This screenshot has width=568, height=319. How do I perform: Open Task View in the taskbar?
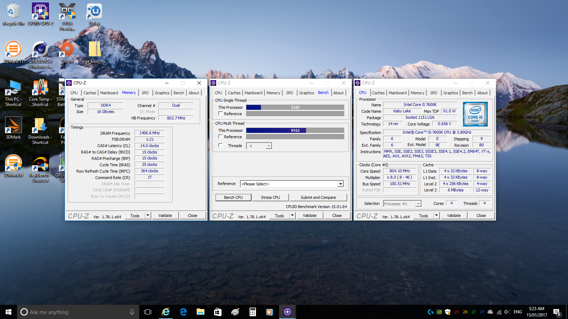point(148,312)
